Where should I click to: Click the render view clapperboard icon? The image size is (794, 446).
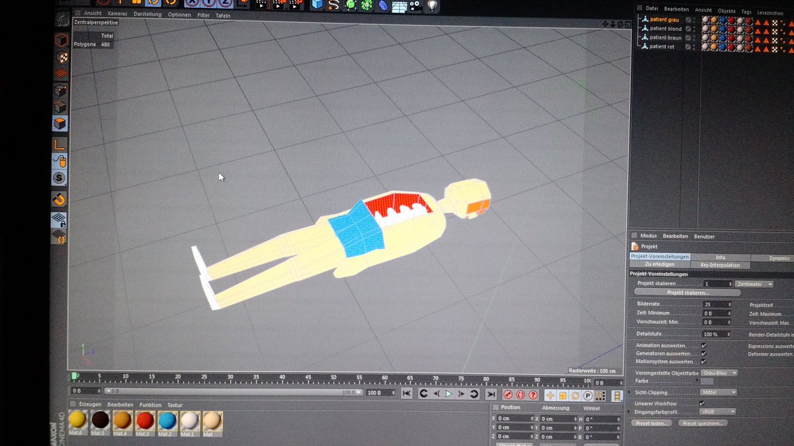pyautogui.click(x=260, y=5)
